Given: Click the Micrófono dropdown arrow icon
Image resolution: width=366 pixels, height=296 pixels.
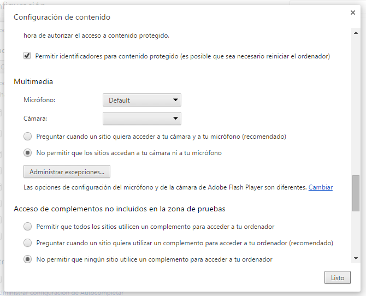Looking at the screenshot, I should [175, 100].
